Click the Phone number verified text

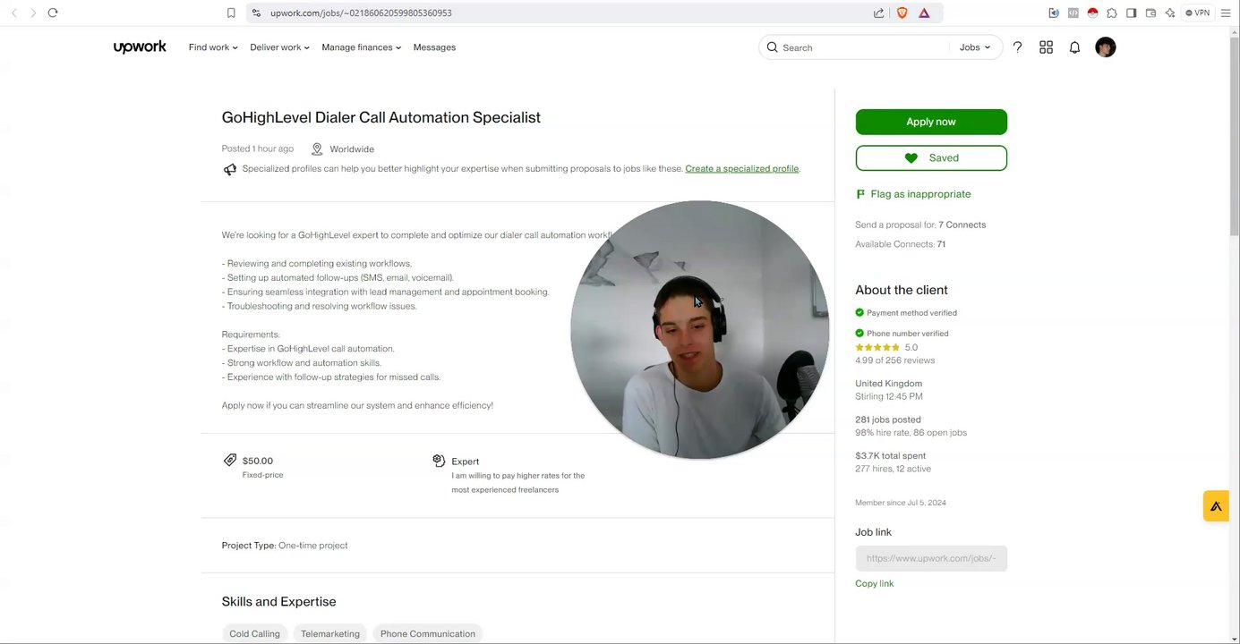(x=907, y=334)
